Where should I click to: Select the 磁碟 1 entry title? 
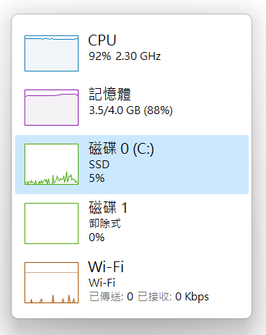(108, 207)
